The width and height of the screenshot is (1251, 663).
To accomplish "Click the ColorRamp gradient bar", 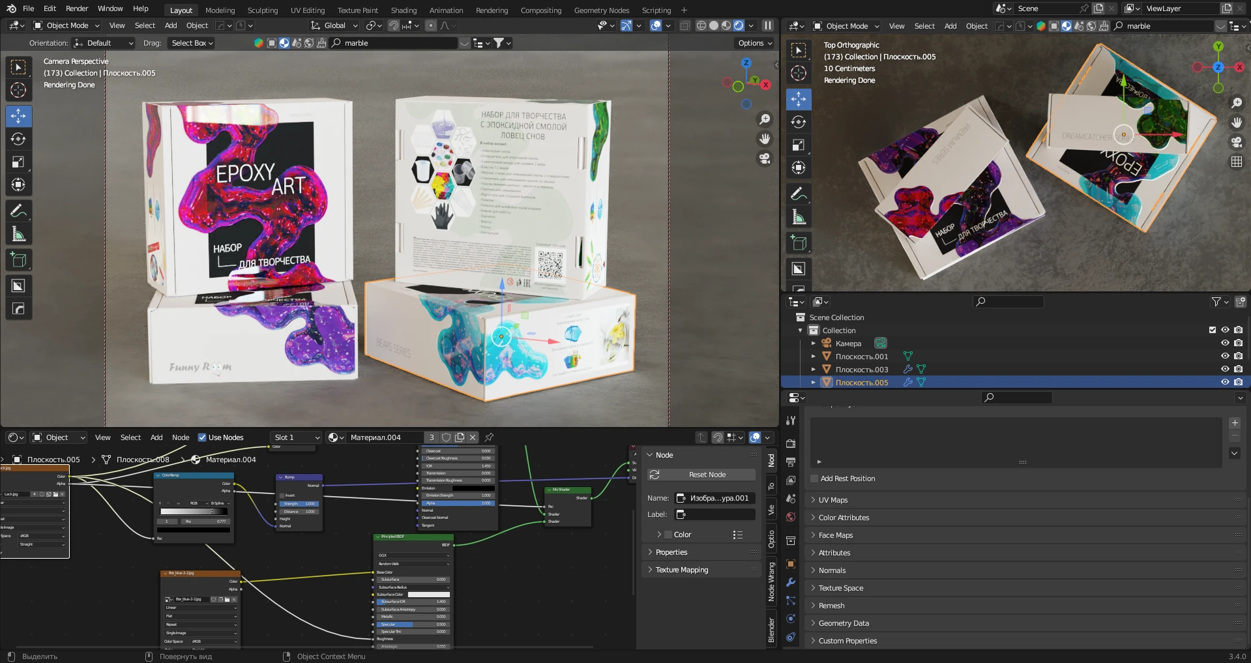I will [x=192, y=511].
